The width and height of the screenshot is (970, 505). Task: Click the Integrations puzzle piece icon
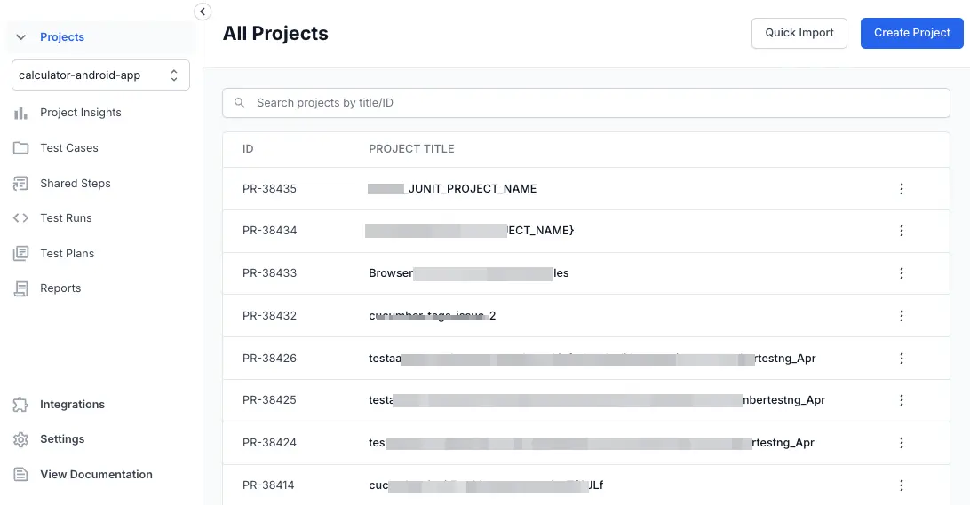pyautogui.click(x=20, y=405)
